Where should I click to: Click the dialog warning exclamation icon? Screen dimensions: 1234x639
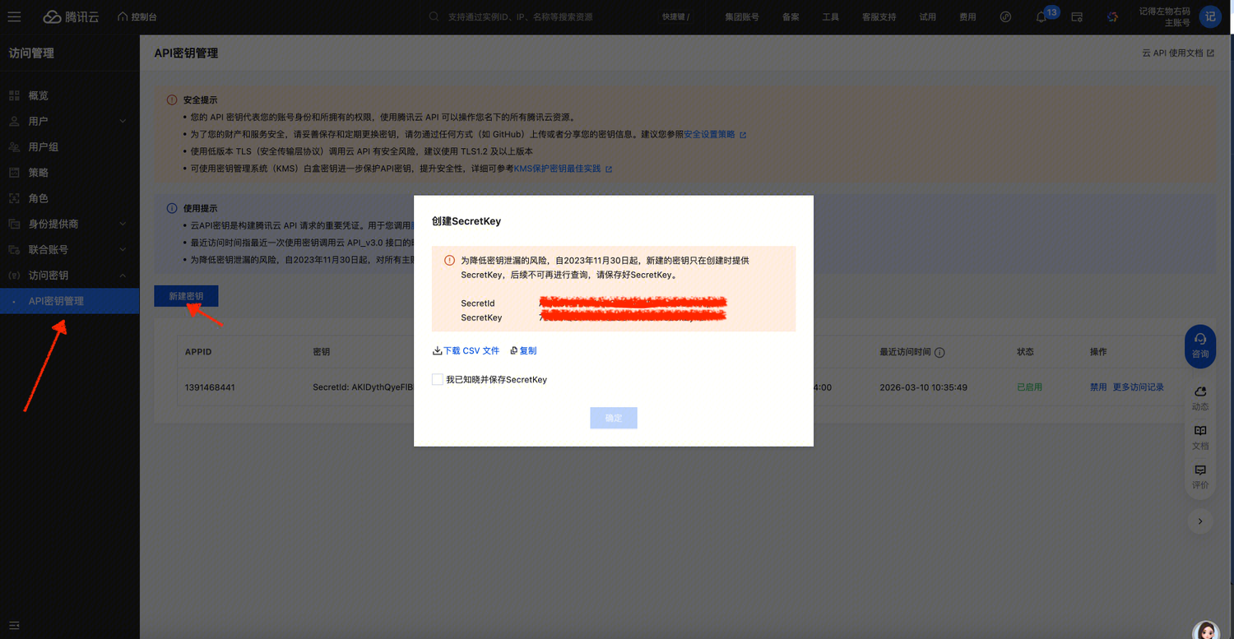[449, 260]
